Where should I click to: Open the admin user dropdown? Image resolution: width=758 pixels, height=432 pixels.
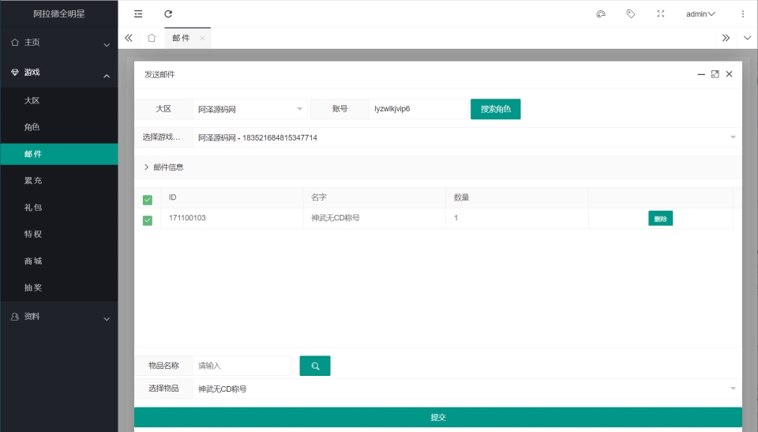[700, 14]
